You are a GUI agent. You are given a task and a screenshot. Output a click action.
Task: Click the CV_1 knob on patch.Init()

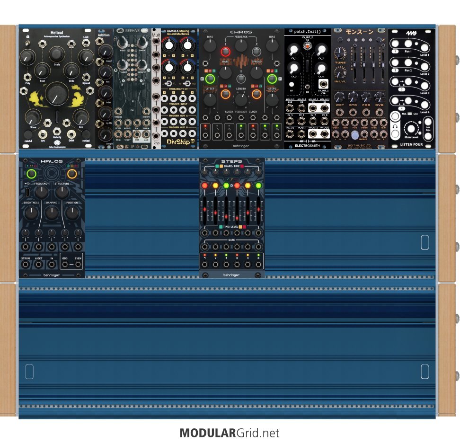[x=293, y=50]
